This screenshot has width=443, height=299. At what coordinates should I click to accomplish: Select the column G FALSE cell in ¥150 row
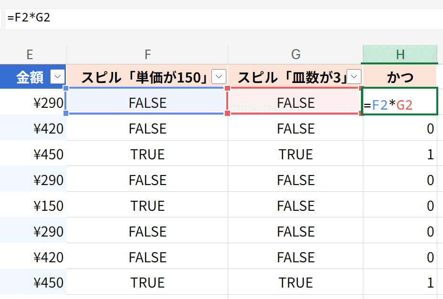[295, 205]
